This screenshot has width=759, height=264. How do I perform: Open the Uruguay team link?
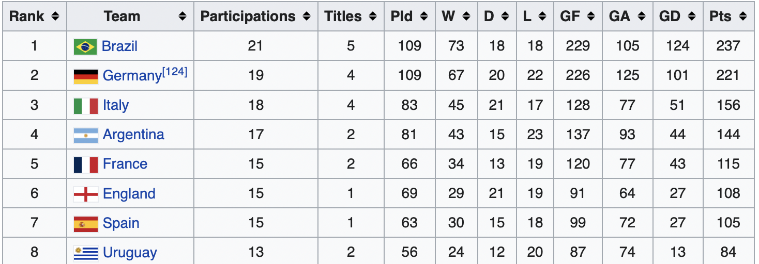coord(130,254)
